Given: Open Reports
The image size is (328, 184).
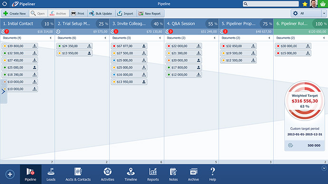Looking at the screenshot, I should pyautogui.click(x=153, y=175).
